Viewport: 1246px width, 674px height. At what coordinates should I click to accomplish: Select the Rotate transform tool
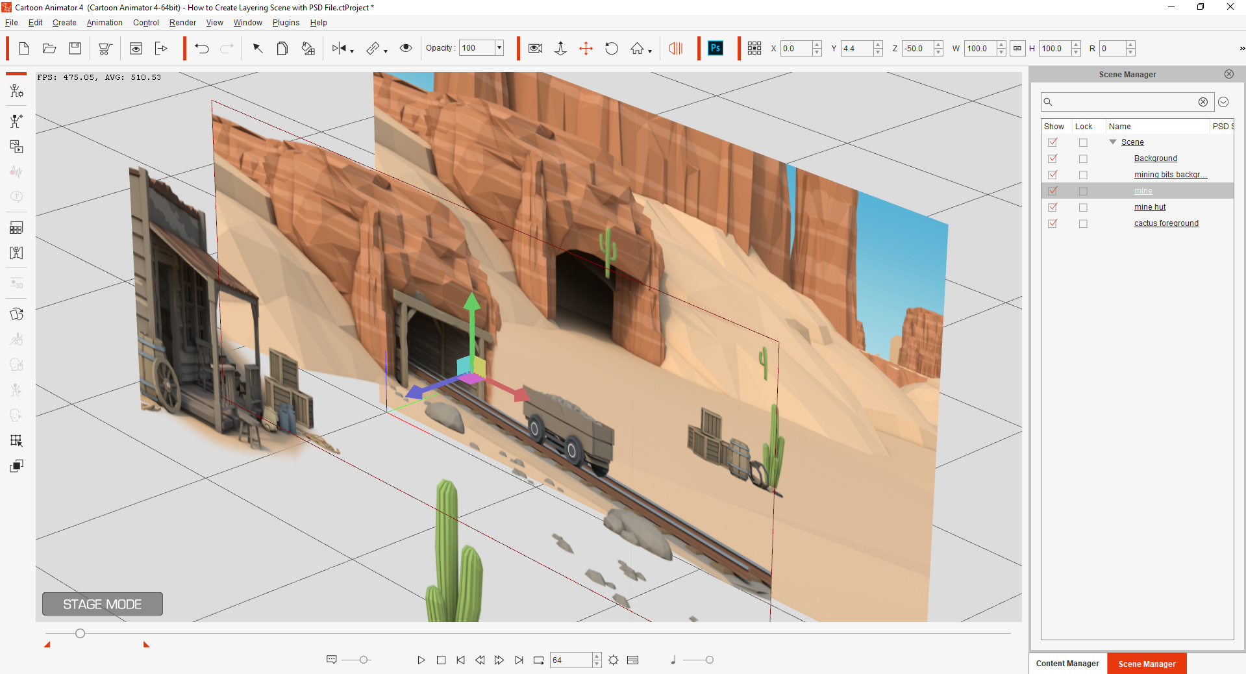click(x=611, y=49)
